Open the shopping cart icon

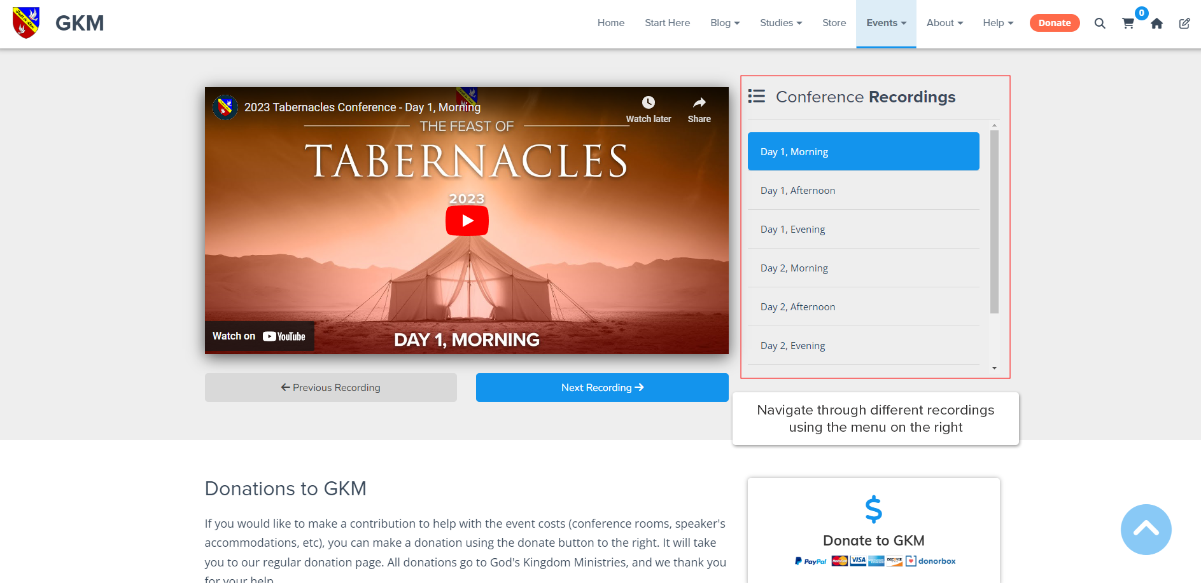[x=1128, y=24]
